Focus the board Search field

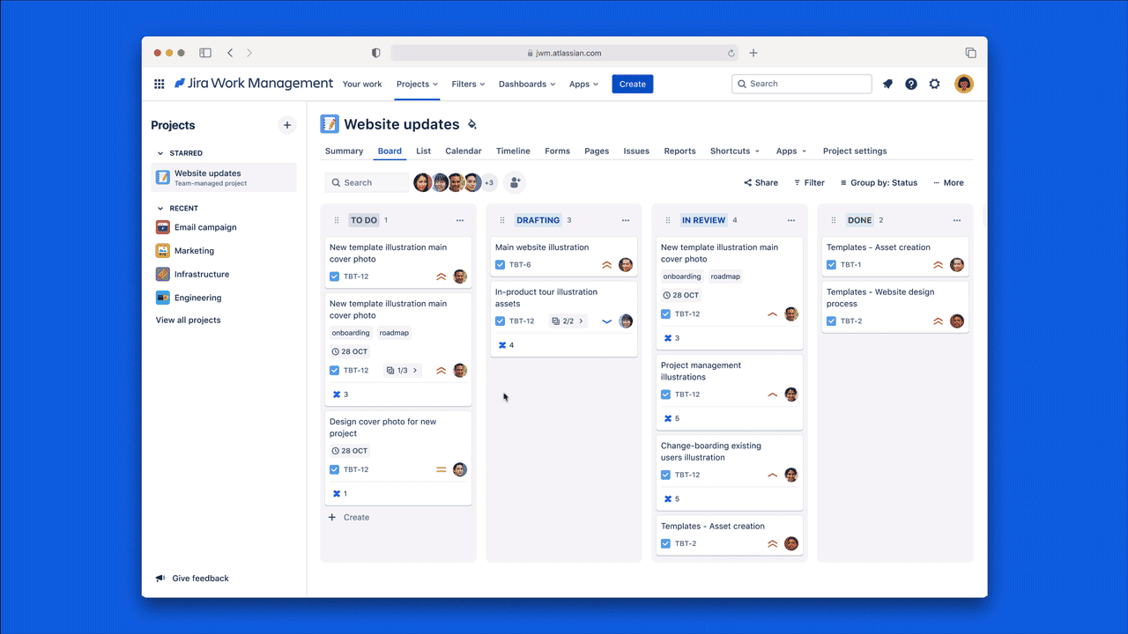[367, 182]
